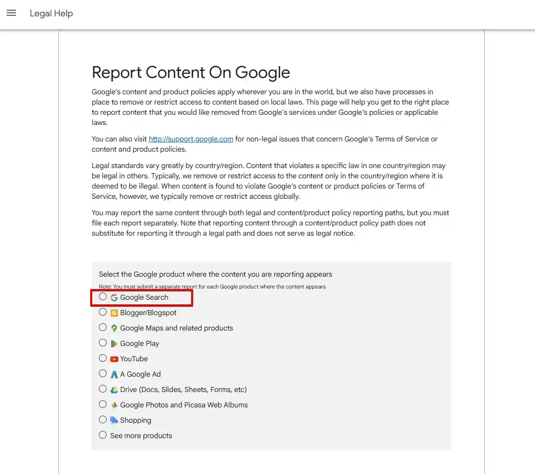Open the hamburger main menu
Screen dimensions: 535x474
tap(11, 13)
